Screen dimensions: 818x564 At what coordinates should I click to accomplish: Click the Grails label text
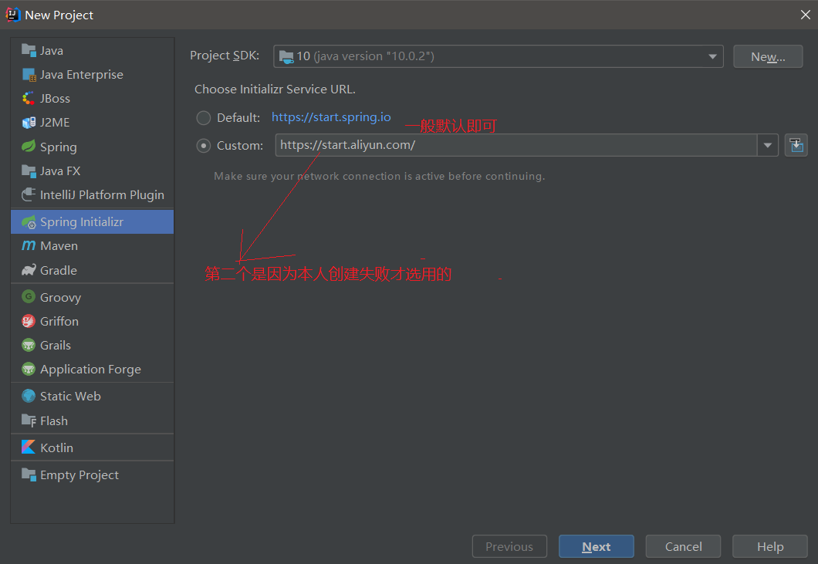(x=56, y=346)
